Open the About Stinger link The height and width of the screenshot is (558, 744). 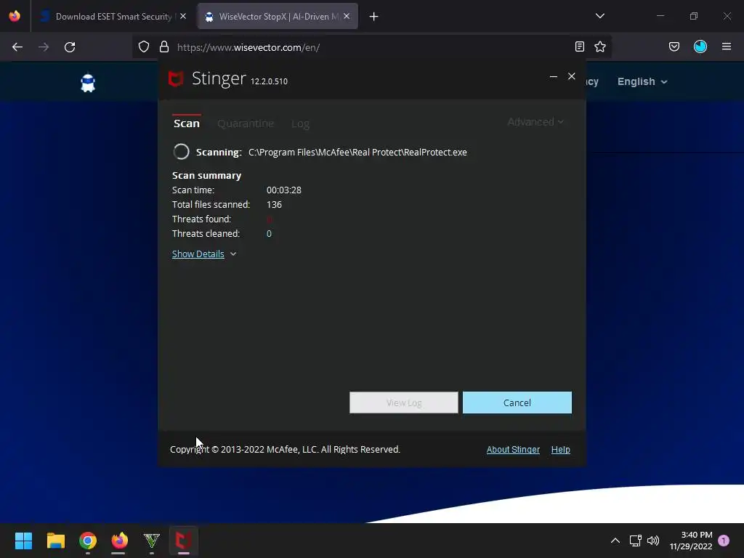pyautogui.click(x=513, y=449)
